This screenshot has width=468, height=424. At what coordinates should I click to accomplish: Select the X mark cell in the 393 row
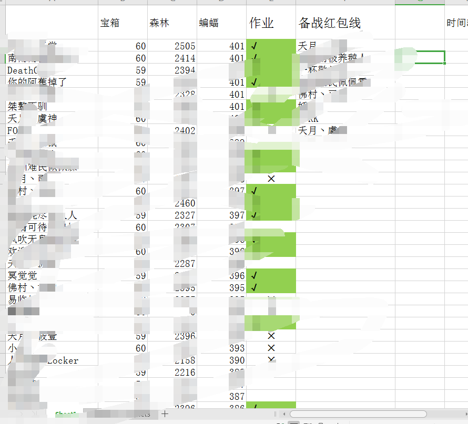click(271, 348)
